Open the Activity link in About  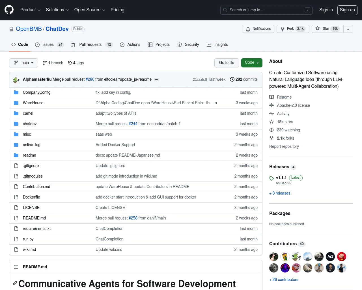pos(279,114)
